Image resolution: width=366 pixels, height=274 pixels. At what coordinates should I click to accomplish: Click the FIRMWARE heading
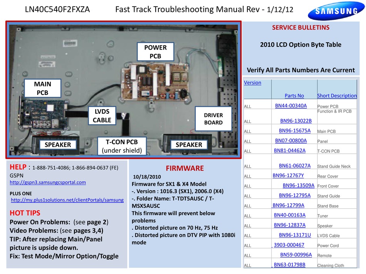point(185,168)
